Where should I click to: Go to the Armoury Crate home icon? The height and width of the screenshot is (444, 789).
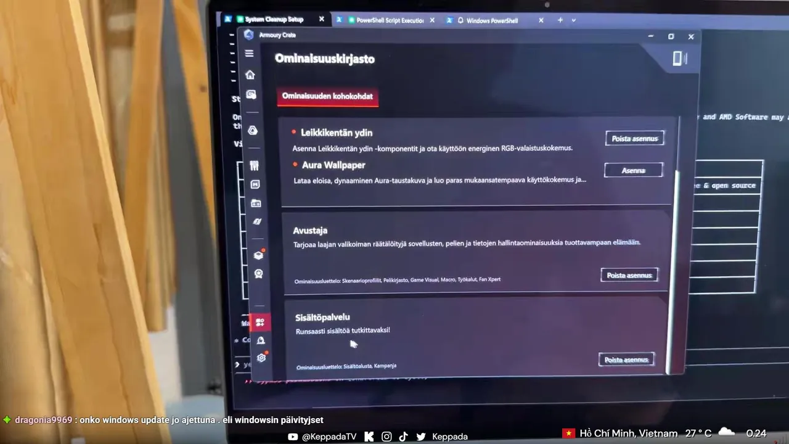pos(250,75)
